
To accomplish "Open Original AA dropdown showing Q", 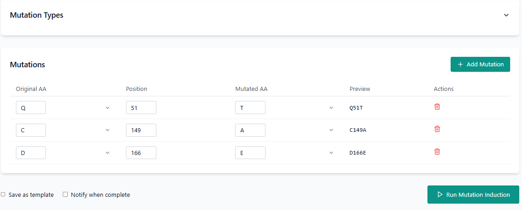I will point(107,108).
